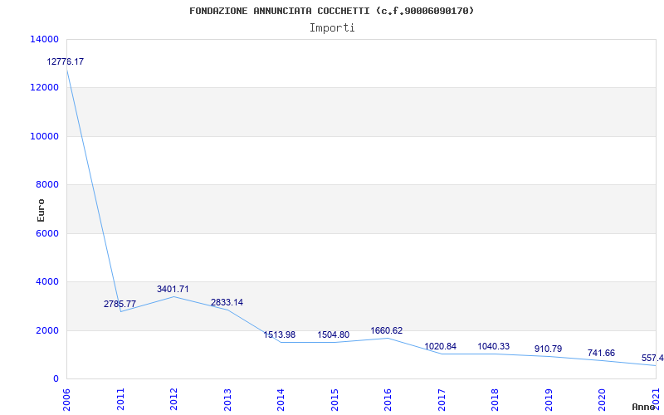Viewport: 664px width, 415px height.
Task: Click the 2013 year label
Action: [227, 399]
